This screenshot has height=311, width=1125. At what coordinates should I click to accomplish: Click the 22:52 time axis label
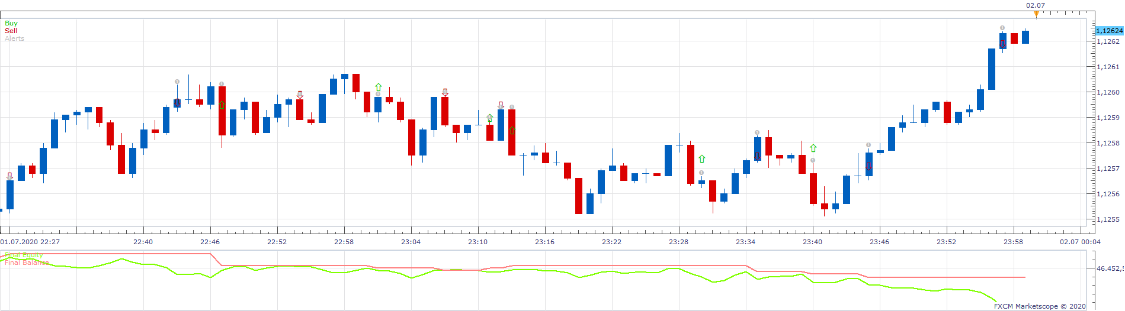tap(277, 242)
